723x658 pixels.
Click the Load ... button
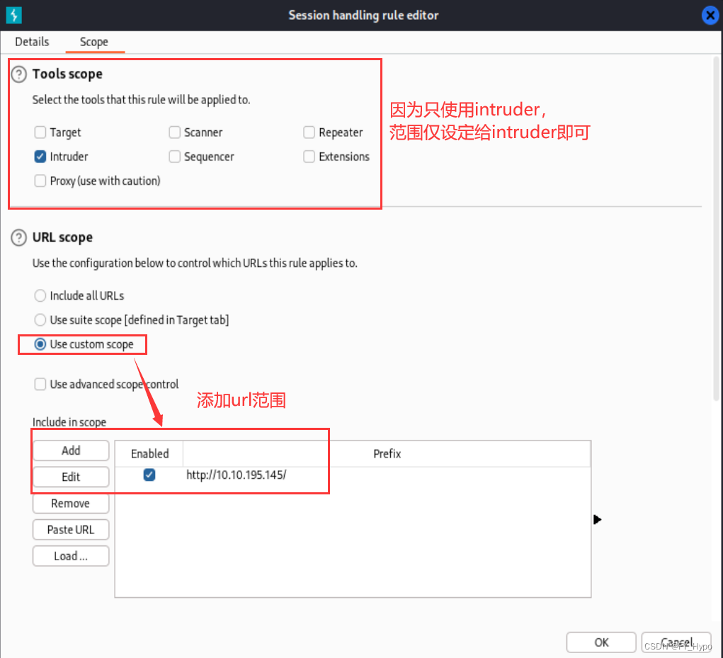tap(71, 556)
